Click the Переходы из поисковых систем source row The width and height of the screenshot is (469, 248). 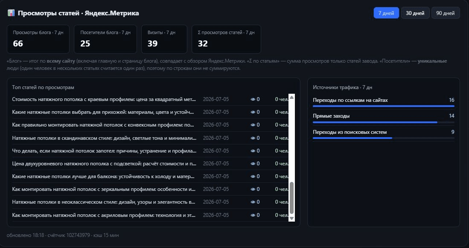tap(384, 134)
